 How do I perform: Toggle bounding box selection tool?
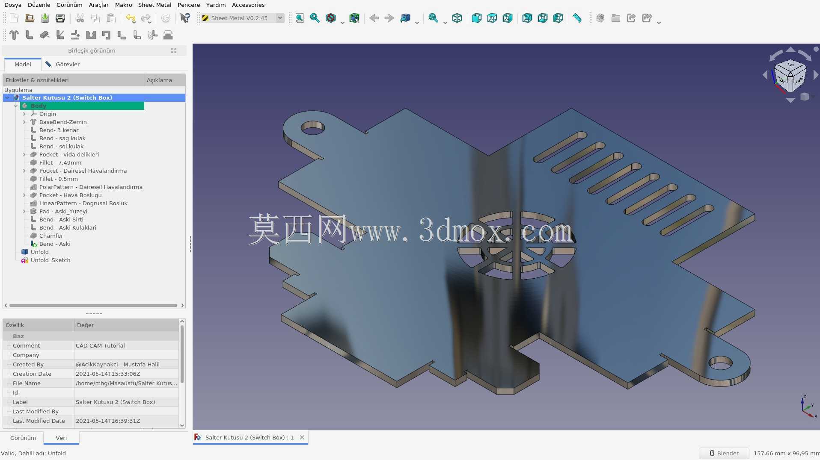[354, 18]
